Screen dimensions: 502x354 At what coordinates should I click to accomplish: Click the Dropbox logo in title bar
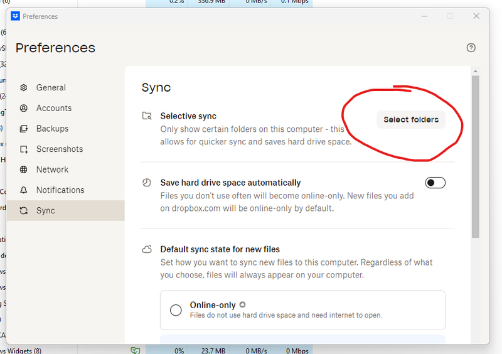(x=16, y=16)
